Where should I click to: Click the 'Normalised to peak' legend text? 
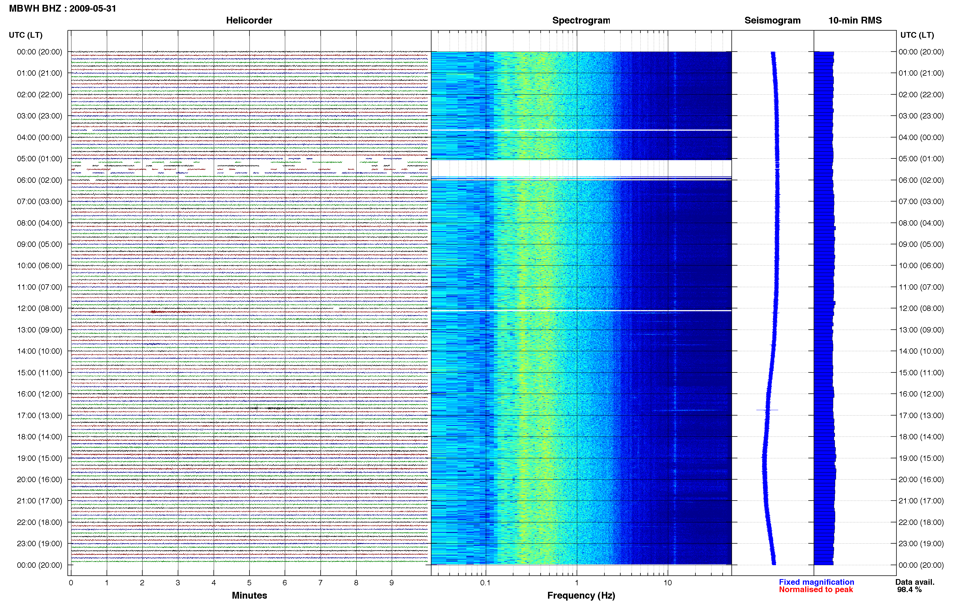pyautogui.click(x=816, y=590)
